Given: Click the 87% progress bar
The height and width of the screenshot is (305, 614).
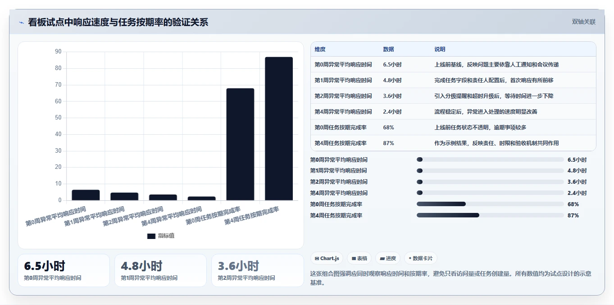Looking at the screenshot, I should [x=490, y=215].
